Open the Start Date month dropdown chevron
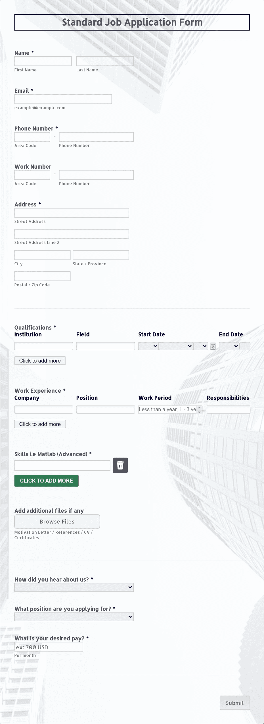The width and height of the screenshot is (264, 724). point(156,346)
